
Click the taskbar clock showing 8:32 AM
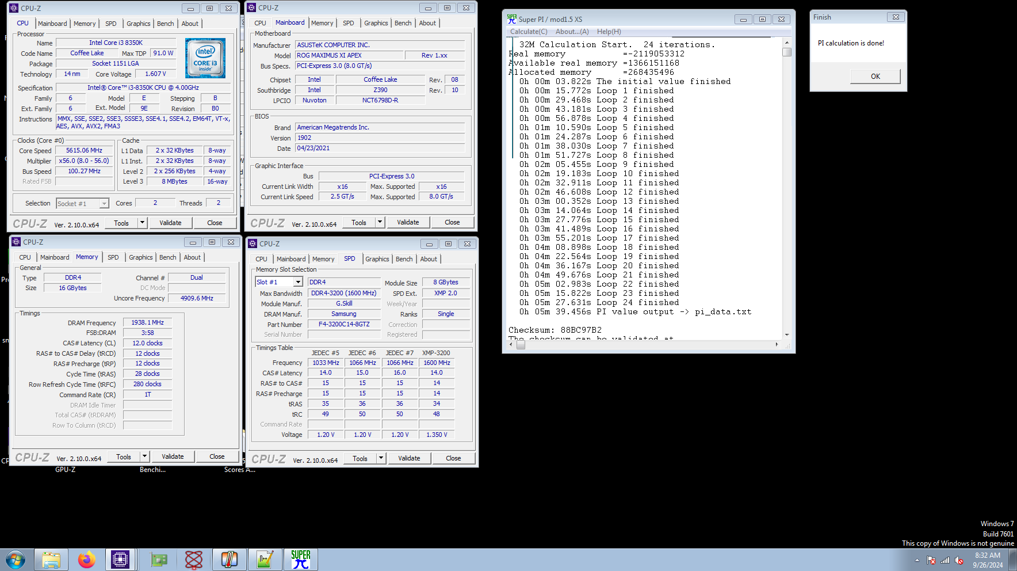click(x=988, y=560)
